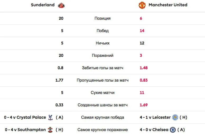
Task: Click Sunderland's 1.77 conceded goals value
Action: point(59,80)
